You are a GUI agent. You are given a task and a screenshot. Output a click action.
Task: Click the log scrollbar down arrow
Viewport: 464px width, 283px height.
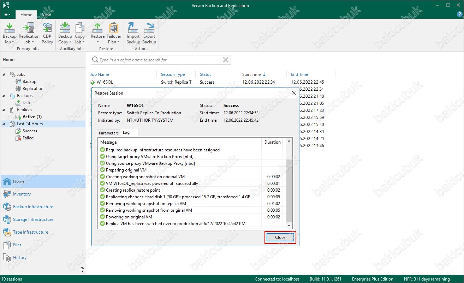pos(289,225)
